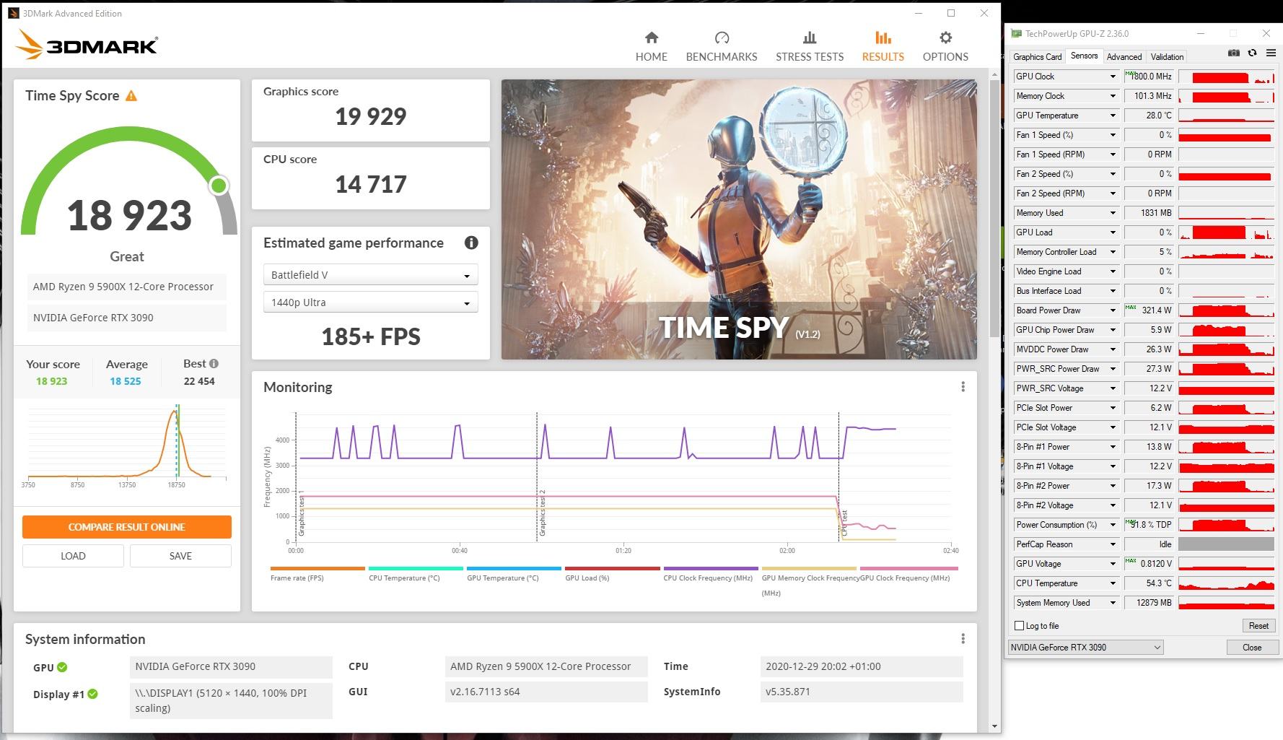Click the Graphics score value 19 929
Screen dimensions: 1283x740
[x=371, y=116]
